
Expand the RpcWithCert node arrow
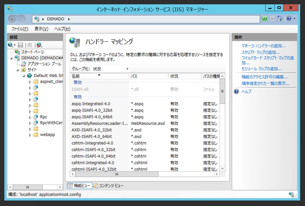coord(30,123)
